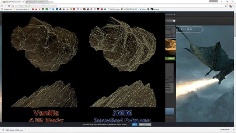Open the Aplicaciones apps shortcut
The height and width of the screenshot is (133, 236).
[7, 9]
